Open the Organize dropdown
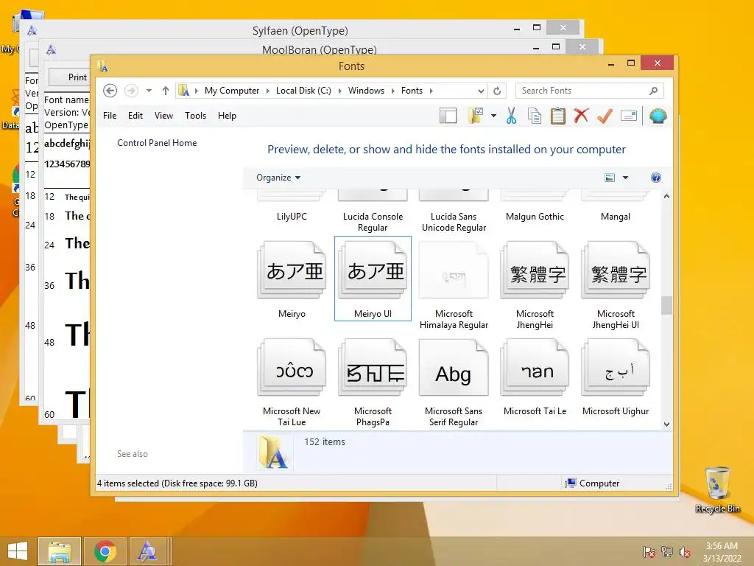This screenshot has width=754, height=566. pyautogui.click(x=278, y=178)
